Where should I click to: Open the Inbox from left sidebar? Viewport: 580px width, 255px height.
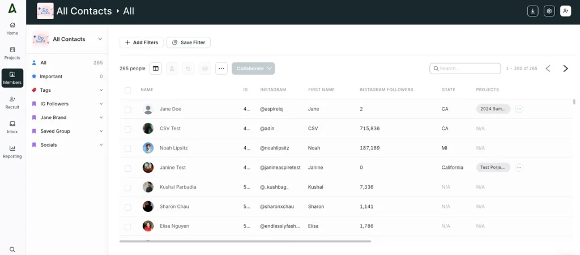pyautogui.click(x=12, y=127)
